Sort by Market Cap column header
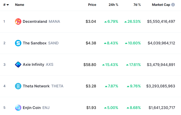Viewport: 181px width, 115px height. click(161, 5)
